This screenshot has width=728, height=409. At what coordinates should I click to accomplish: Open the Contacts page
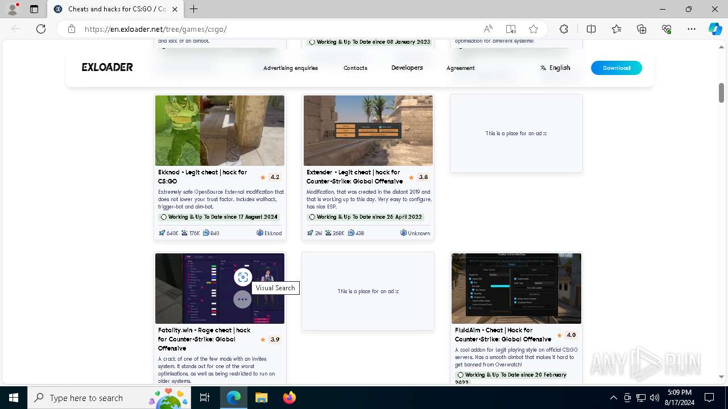point(355,68)
